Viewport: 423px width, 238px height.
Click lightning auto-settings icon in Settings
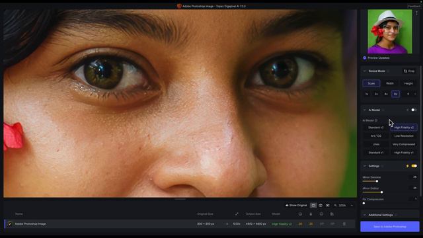coord(407,166)
